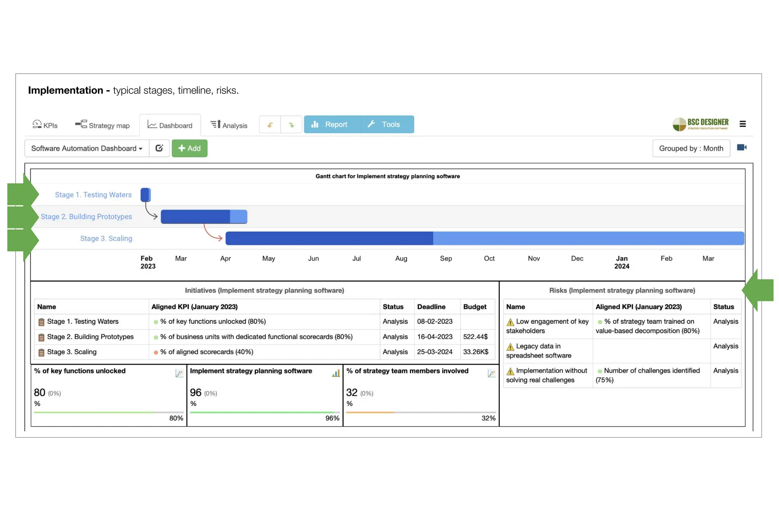The height and width of the screenshot is (519, 779).
Task: Switch to the Strategy map tab
Action: [102, 125]
